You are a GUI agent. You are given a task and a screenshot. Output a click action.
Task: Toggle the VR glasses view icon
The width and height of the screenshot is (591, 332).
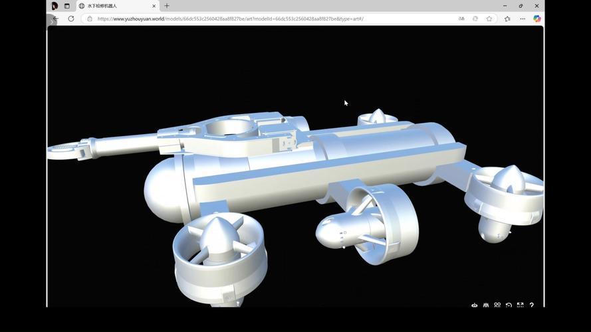click(497, 305)
